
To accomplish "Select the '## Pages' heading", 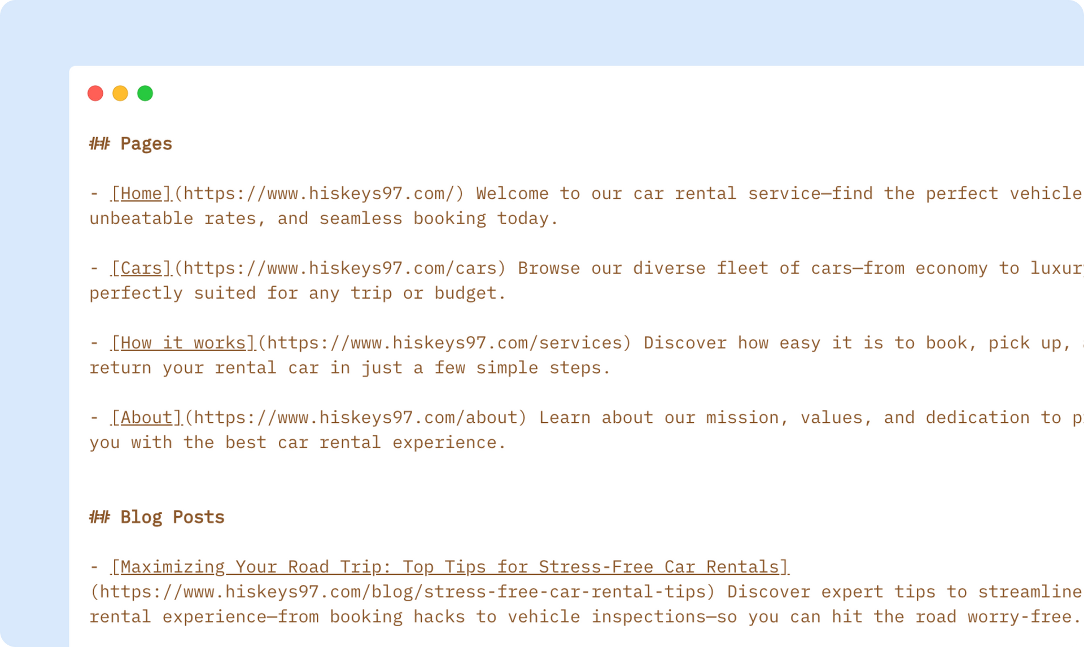I will [130, 143].
